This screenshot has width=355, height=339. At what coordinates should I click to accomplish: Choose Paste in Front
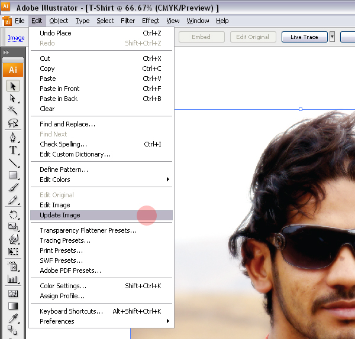click(101, 89)
